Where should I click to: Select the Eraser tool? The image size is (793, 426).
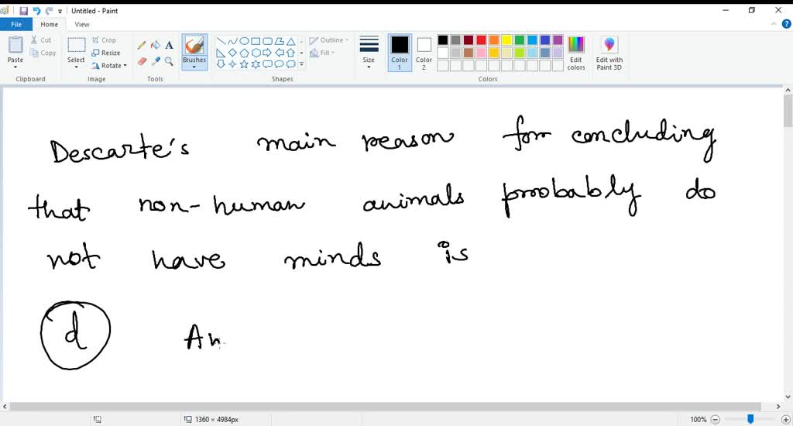tap(142, 61)
